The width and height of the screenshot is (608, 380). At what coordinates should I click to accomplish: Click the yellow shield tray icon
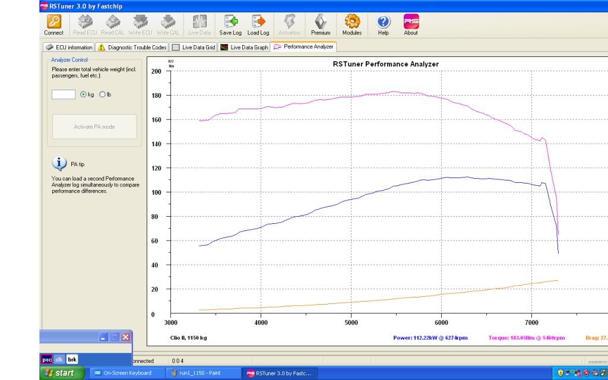click(x=560, y=373)
